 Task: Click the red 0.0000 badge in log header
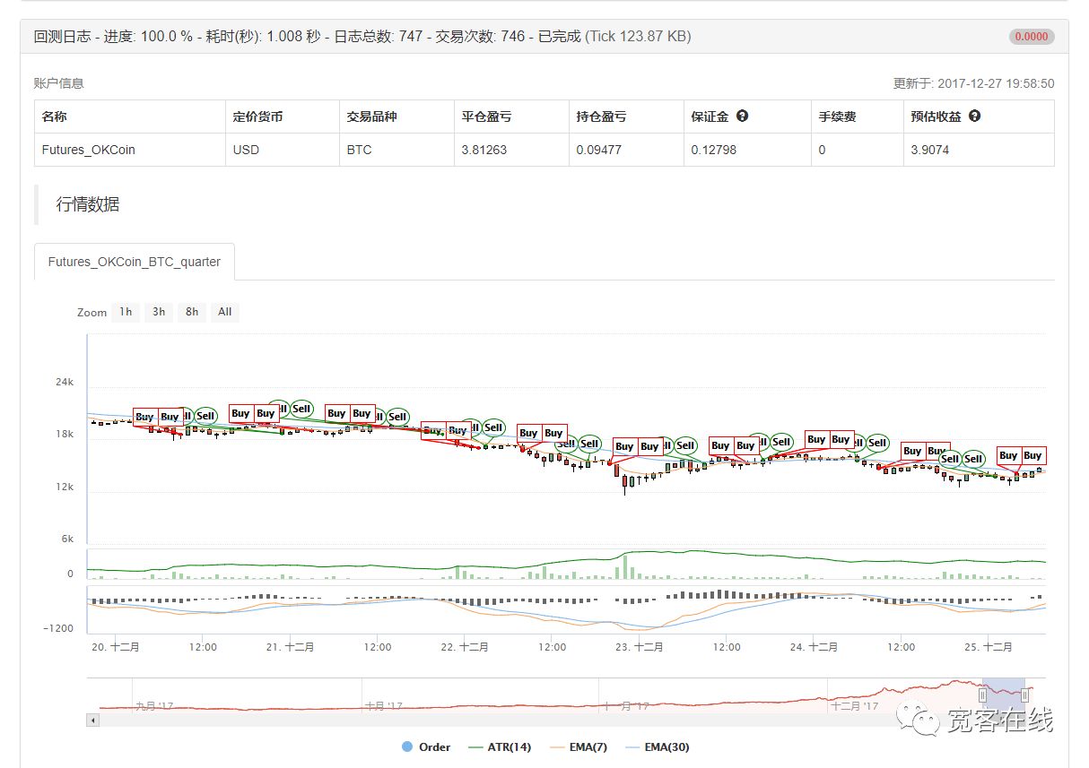(1031, 37)
